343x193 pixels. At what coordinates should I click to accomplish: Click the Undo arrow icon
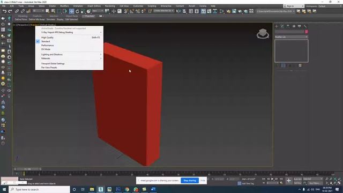[x=4, y=11]
